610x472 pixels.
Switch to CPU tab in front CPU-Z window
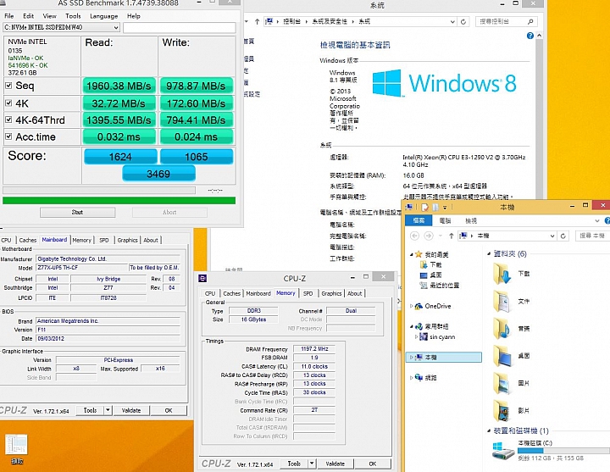[210, 293]
